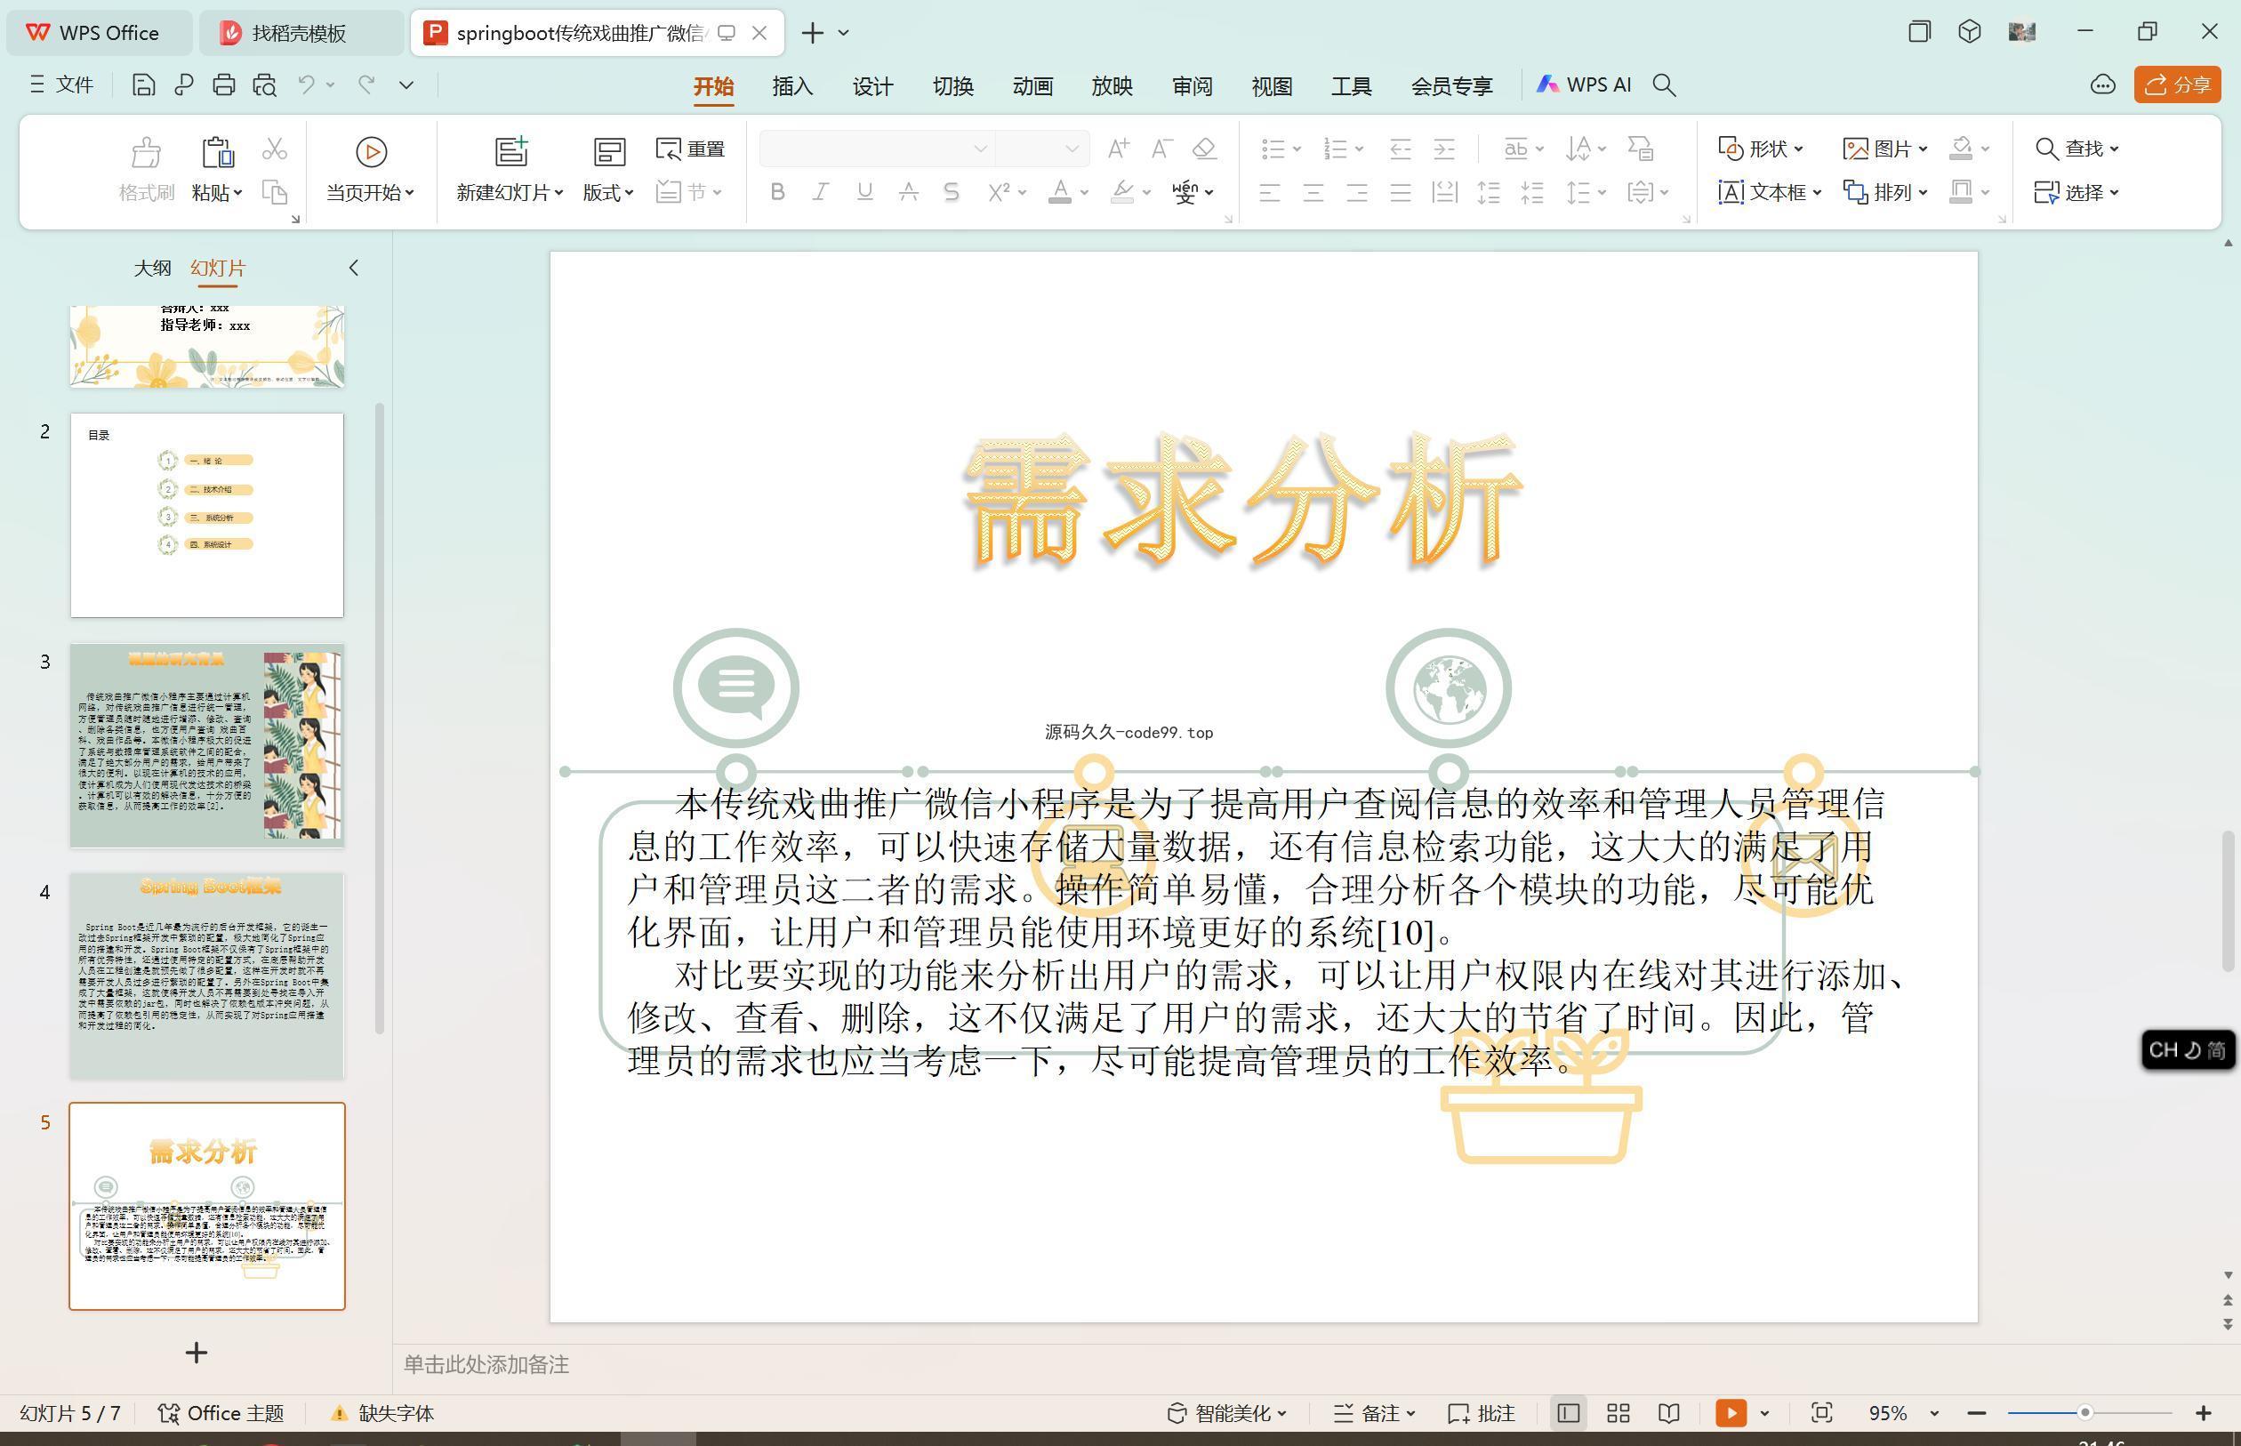Click fit-to-window zoom icon
The width and height of the screenshot is (2241, 1446).
click(1821, 1413)
